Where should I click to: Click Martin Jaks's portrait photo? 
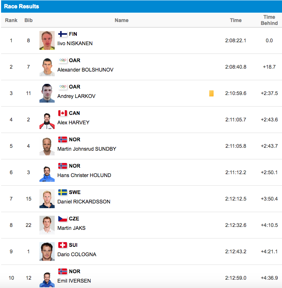pyautogui.click(x=47, y=225)
